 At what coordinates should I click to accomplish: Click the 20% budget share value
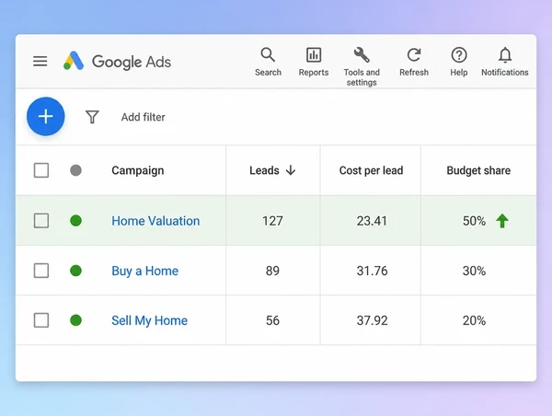pyautogui.click(x=474, y=320)
